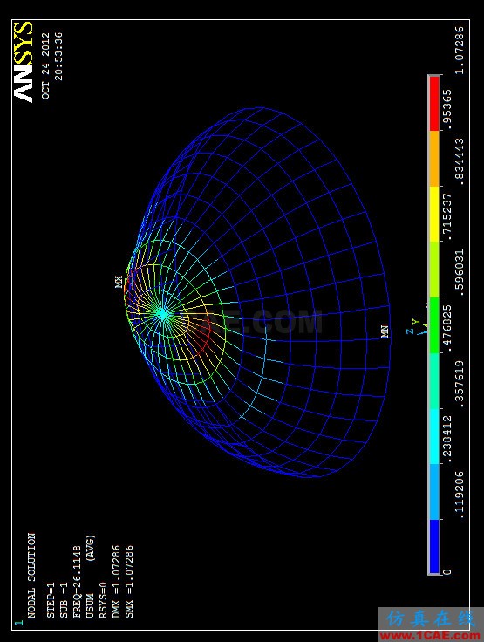Image resolution: width=484 pixels, height=642 pixels.
Task: Click the 1CAE.com watermark logo
Action: 430,625
